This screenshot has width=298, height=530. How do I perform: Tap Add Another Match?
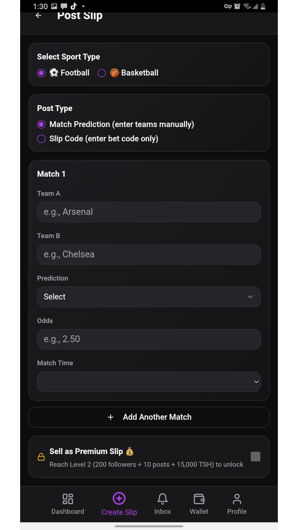pyautogui.click(x=149, y=417)
